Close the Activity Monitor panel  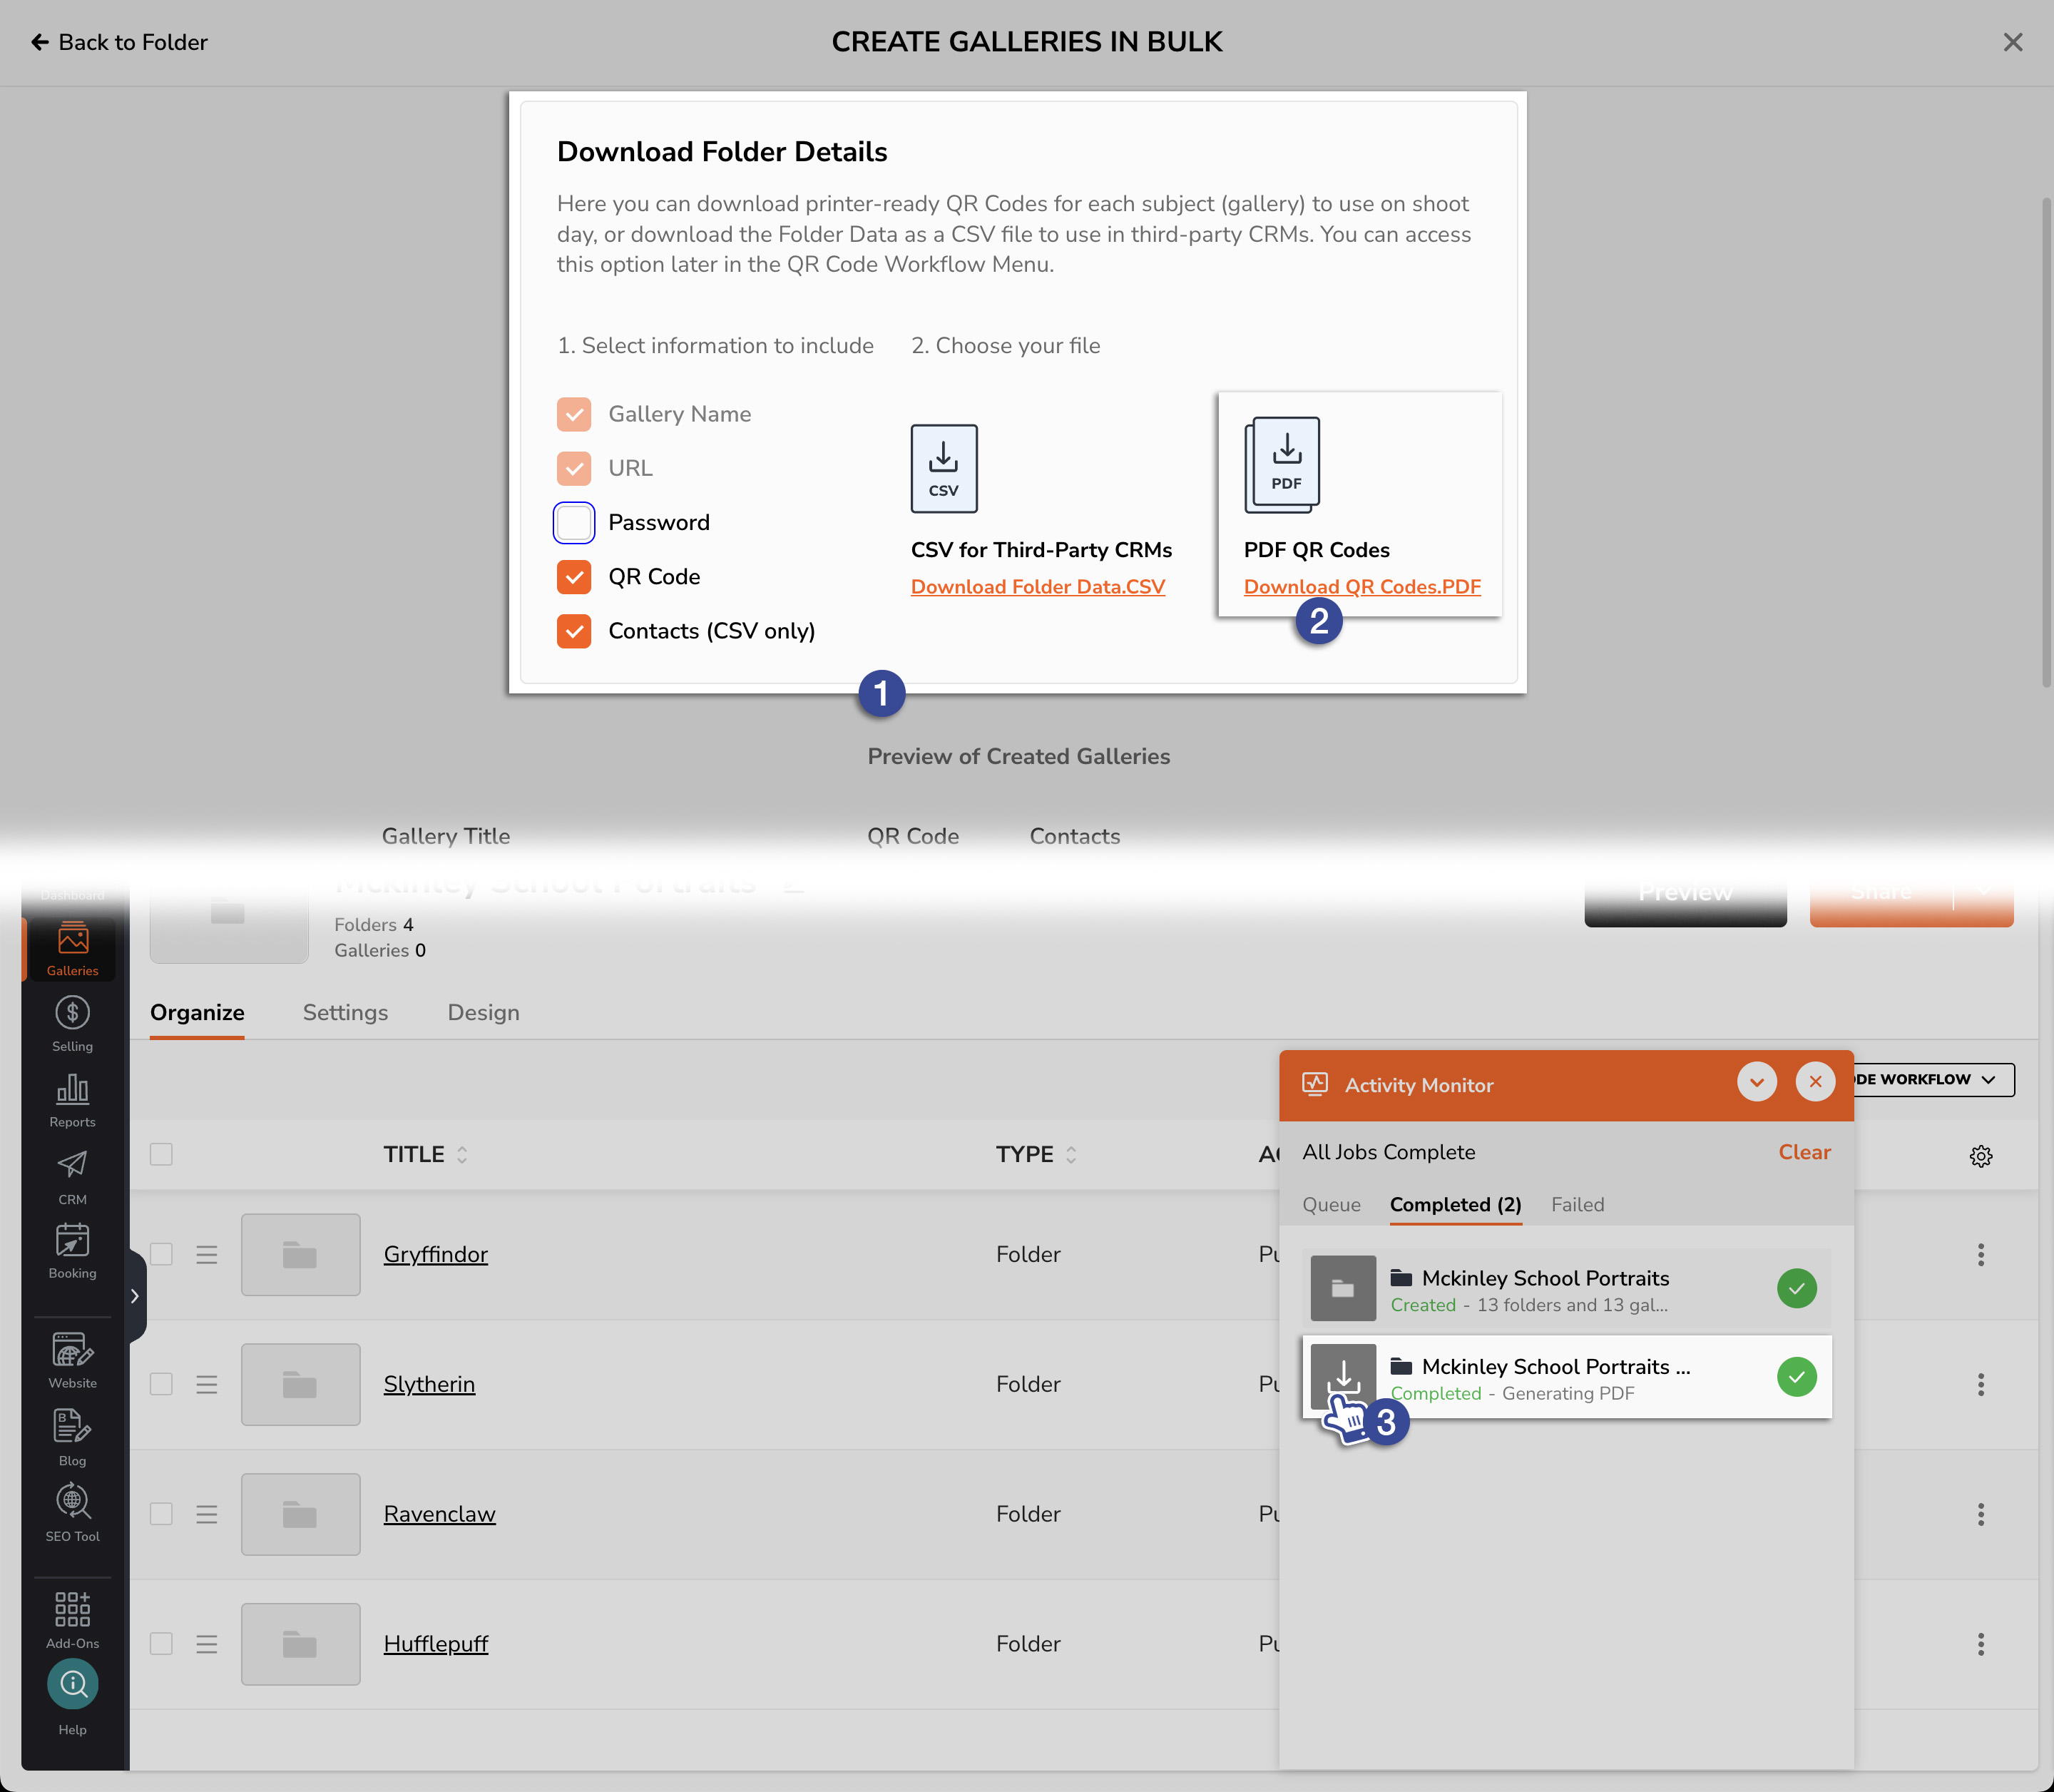click(x=1815, y=1082)
